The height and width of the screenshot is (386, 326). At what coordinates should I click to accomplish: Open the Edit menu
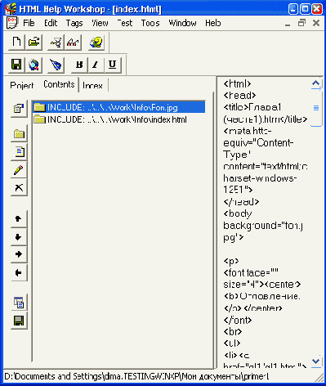coord(51,23)
